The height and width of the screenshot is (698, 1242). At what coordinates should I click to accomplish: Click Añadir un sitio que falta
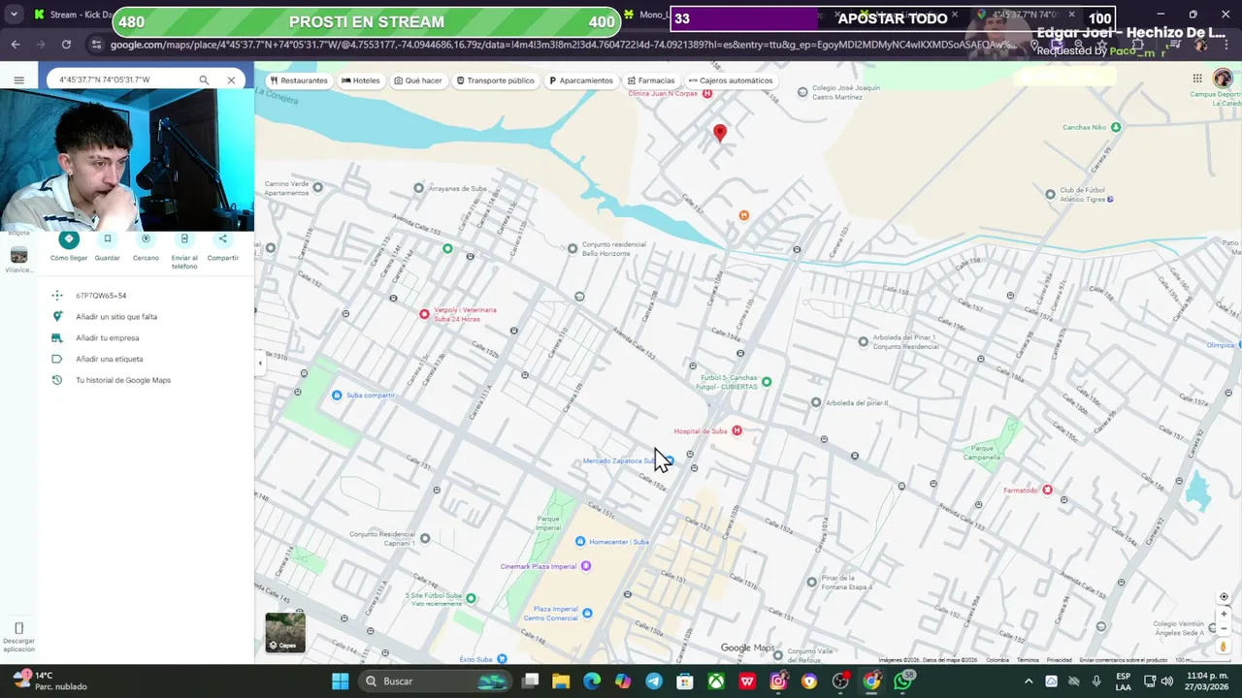(116, 317)
